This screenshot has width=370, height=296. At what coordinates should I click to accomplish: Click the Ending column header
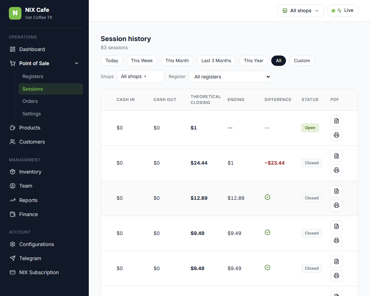click(236, 100)
